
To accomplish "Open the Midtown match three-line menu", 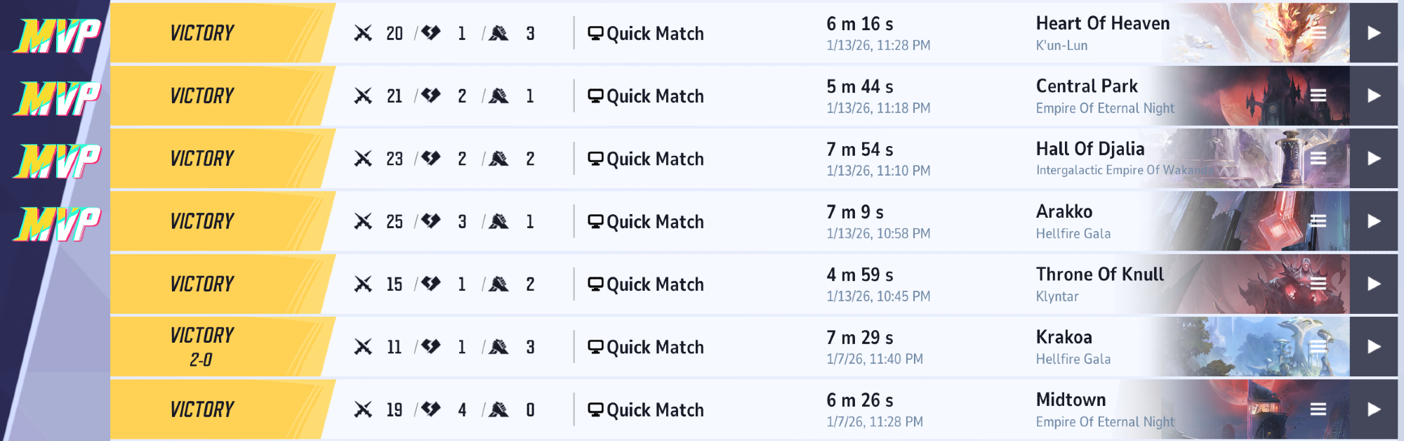I will [1318, 409].
